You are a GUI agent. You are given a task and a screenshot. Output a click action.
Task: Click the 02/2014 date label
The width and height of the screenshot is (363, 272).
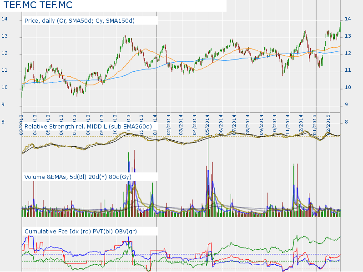[x=168, y=125]
